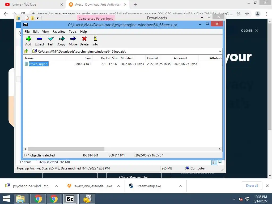Click the network tray icon

[x=247, y=199]
